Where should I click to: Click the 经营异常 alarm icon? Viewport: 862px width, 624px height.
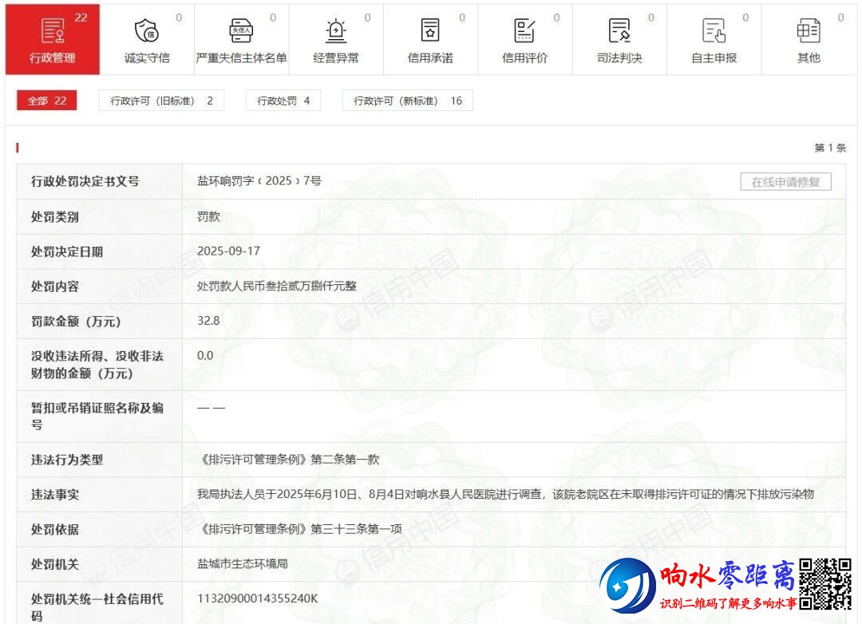click(336, 31)
